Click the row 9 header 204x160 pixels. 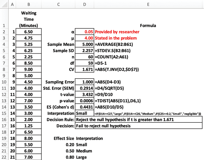4,75
